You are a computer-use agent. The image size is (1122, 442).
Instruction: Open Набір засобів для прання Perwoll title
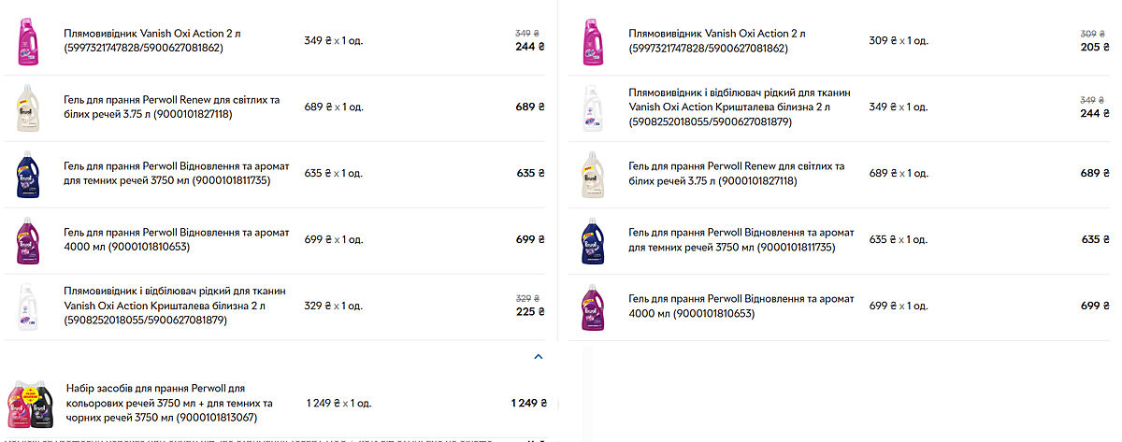[162, 403]
